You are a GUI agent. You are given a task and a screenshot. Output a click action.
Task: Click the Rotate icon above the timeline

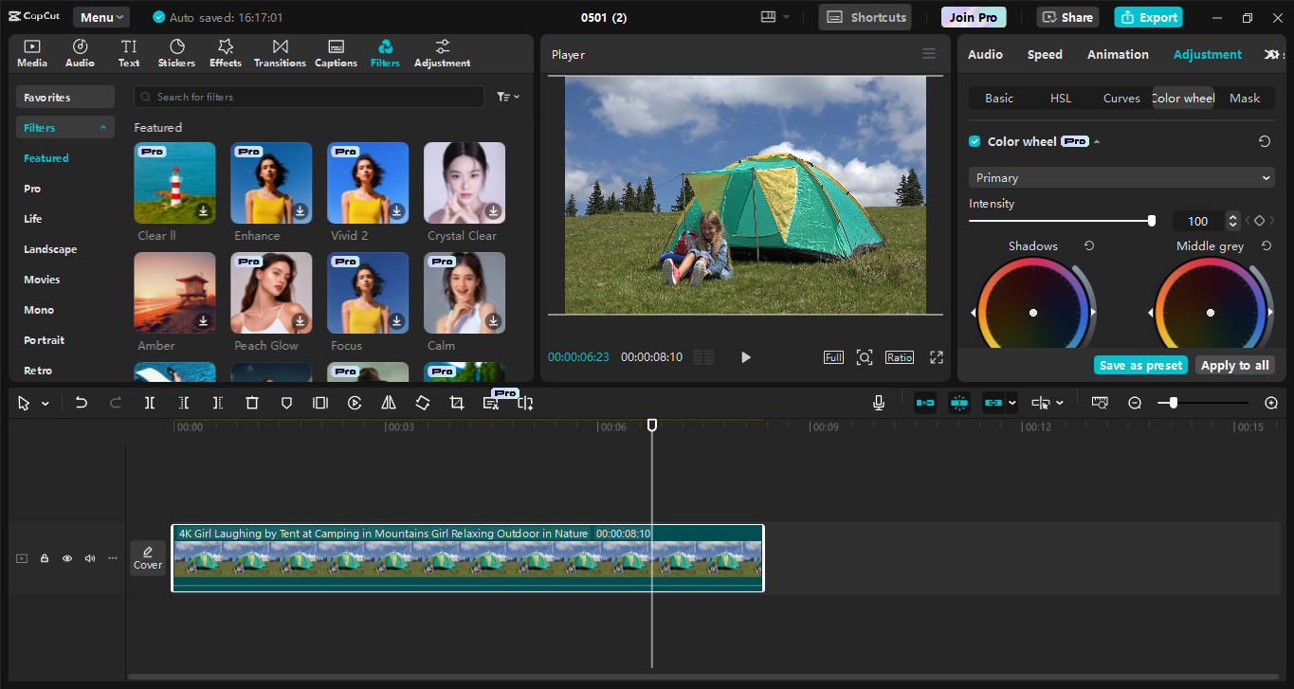[x=422, y=402]
